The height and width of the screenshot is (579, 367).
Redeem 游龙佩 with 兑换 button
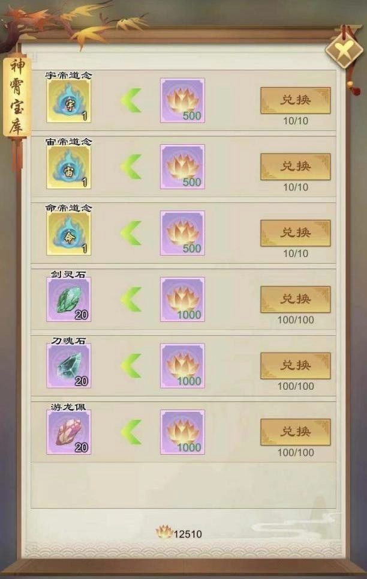click(296, 432)
